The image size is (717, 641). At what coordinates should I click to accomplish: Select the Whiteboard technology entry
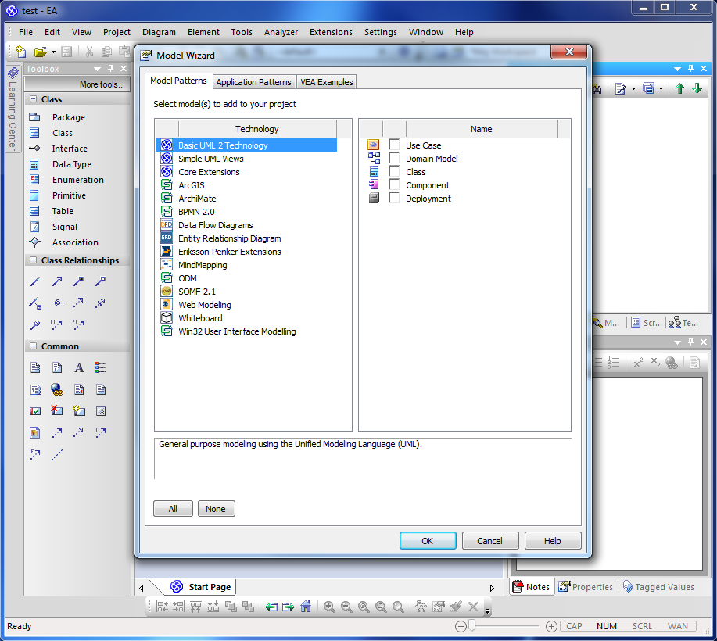coord(246,317)
